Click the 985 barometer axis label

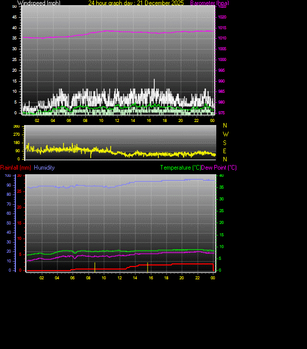[221, 92]
